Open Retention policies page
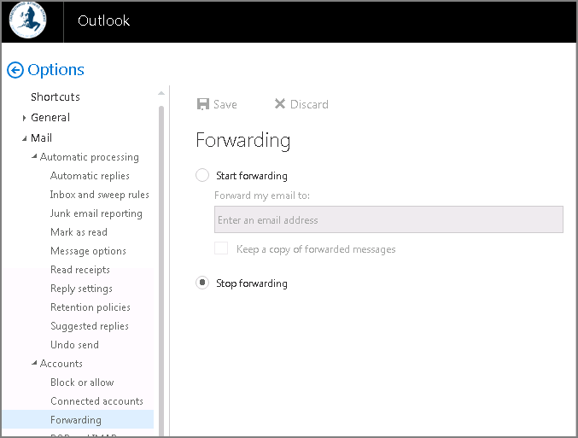Viewport: 578px width, 438px height. (x=90, y=307)
